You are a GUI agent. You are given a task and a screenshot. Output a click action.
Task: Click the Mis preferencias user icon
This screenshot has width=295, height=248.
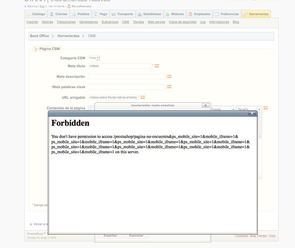[x=69, y=6]
